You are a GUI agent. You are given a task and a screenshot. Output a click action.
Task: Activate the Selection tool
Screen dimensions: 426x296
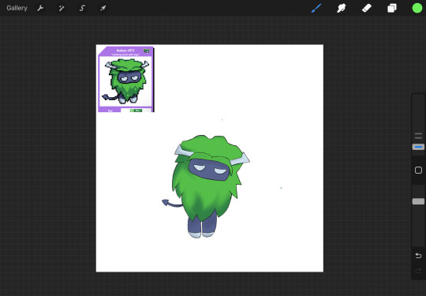point(82,8)
